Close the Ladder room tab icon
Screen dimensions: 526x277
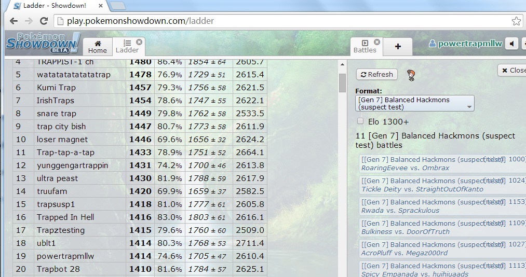(139, 42)
